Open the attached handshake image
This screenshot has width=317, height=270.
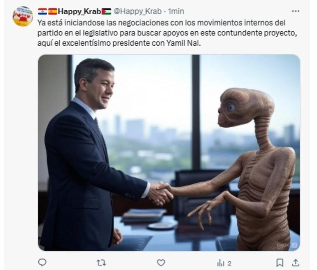point(169,153)
